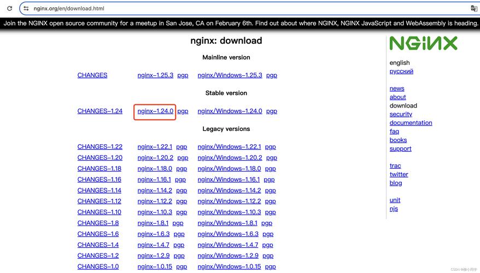Open CHANGES-1.10 link

pos(99,212)
